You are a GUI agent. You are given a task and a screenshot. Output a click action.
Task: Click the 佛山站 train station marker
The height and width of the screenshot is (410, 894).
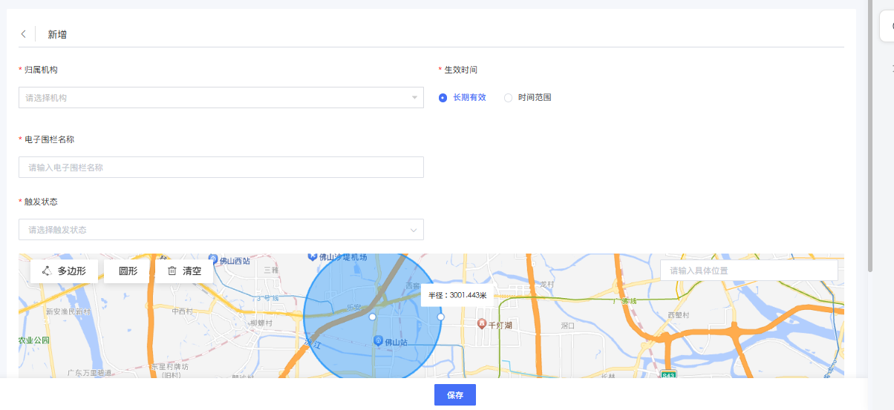(378, 340)
